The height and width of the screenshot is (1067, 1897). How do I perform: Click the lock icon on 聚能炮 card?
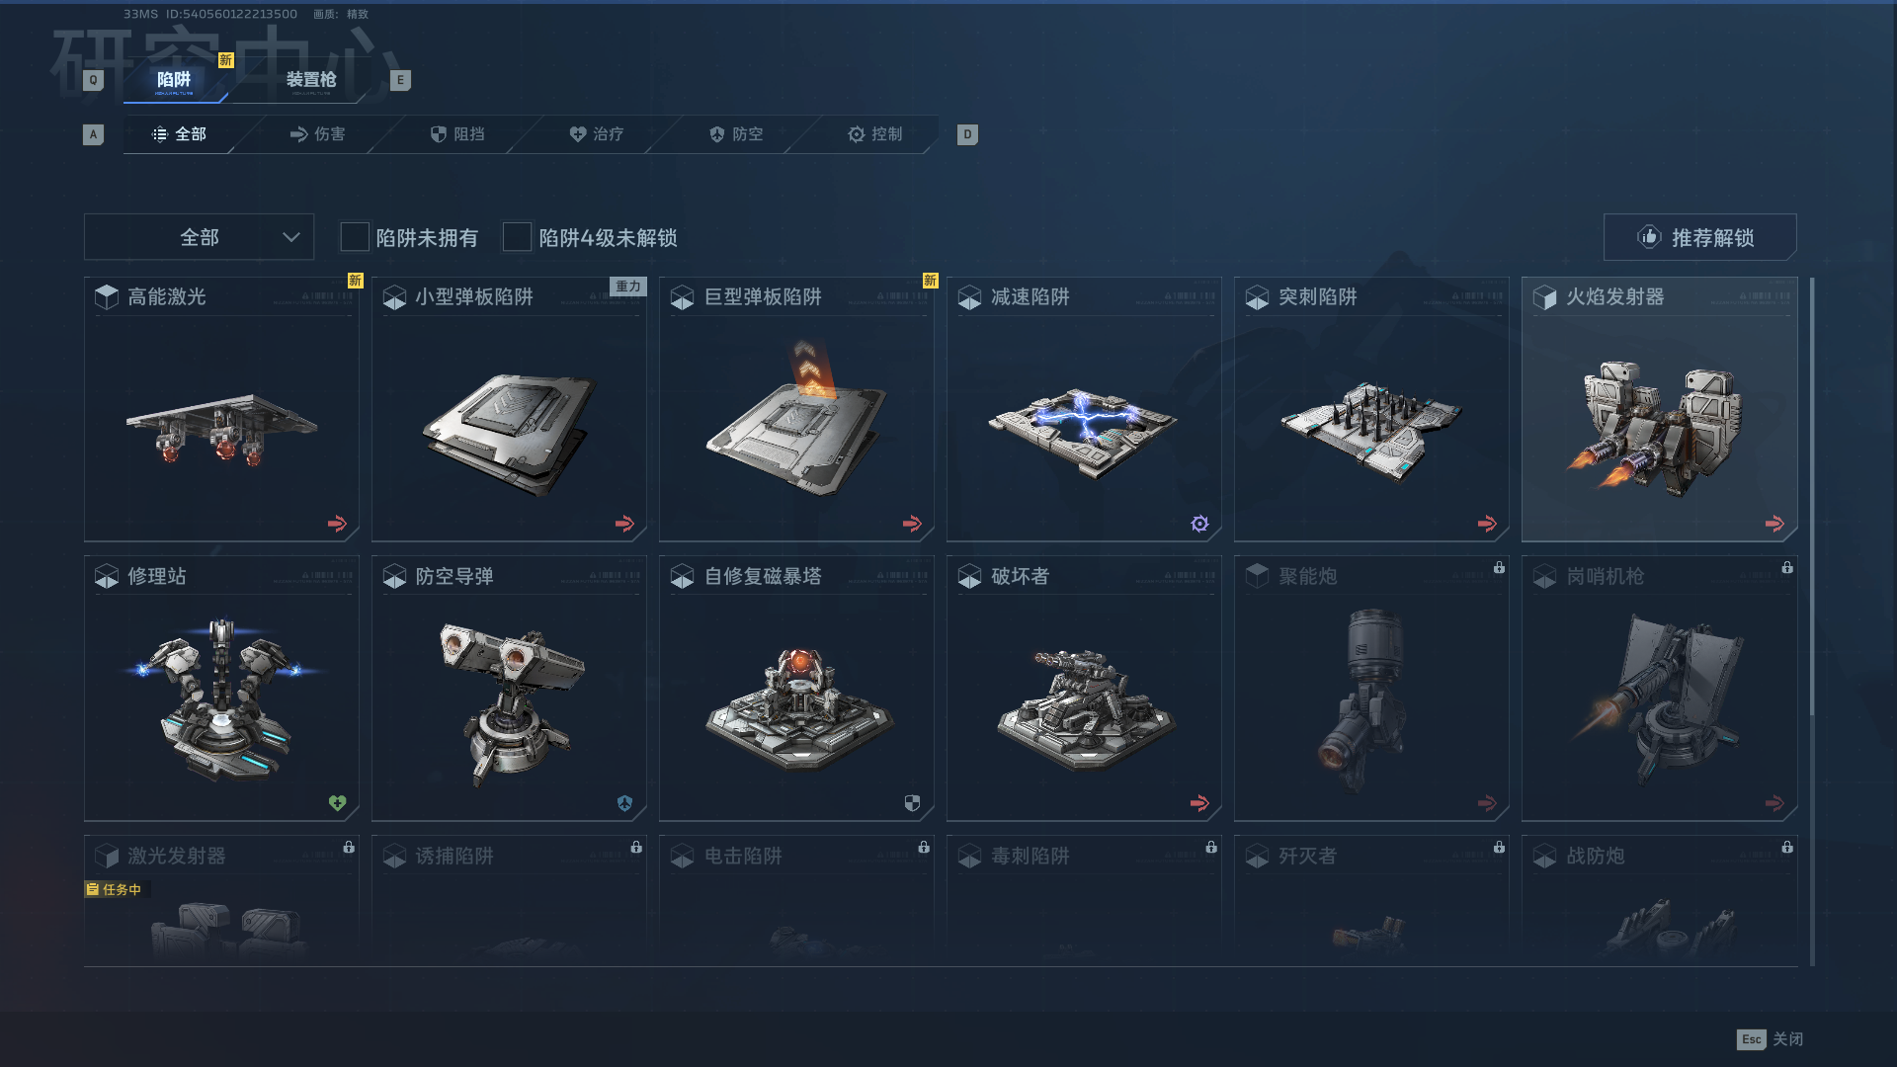(x=1499, y=568)
